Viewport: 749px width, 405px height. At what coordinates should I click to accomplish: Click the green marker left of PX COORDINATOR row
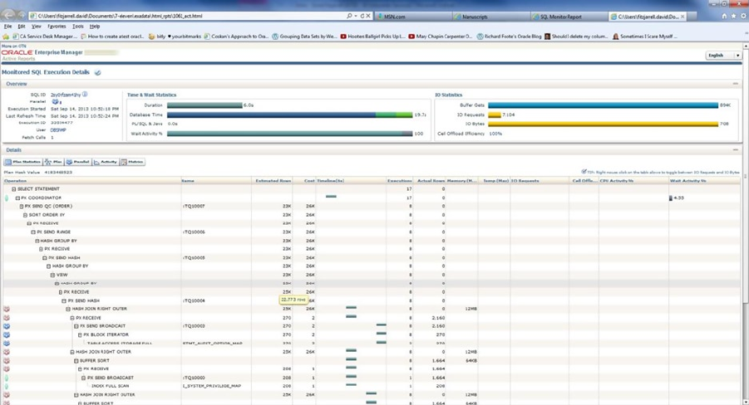point(7,198)
